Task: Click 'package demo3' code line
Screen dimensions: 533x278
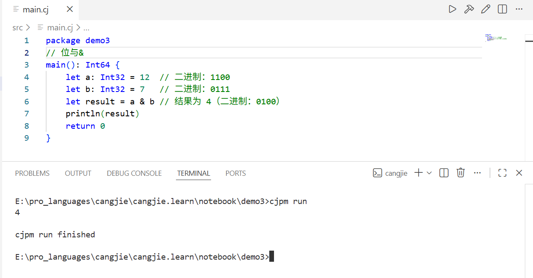Action: coord(78,41)
